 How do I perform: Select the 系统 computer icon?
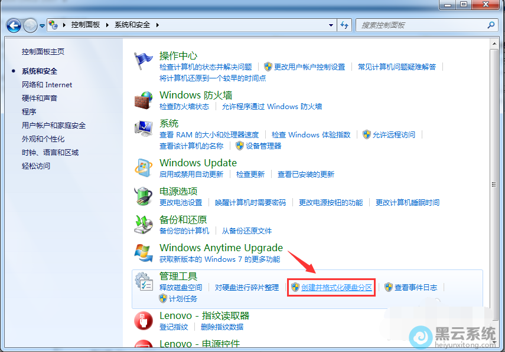143,128
